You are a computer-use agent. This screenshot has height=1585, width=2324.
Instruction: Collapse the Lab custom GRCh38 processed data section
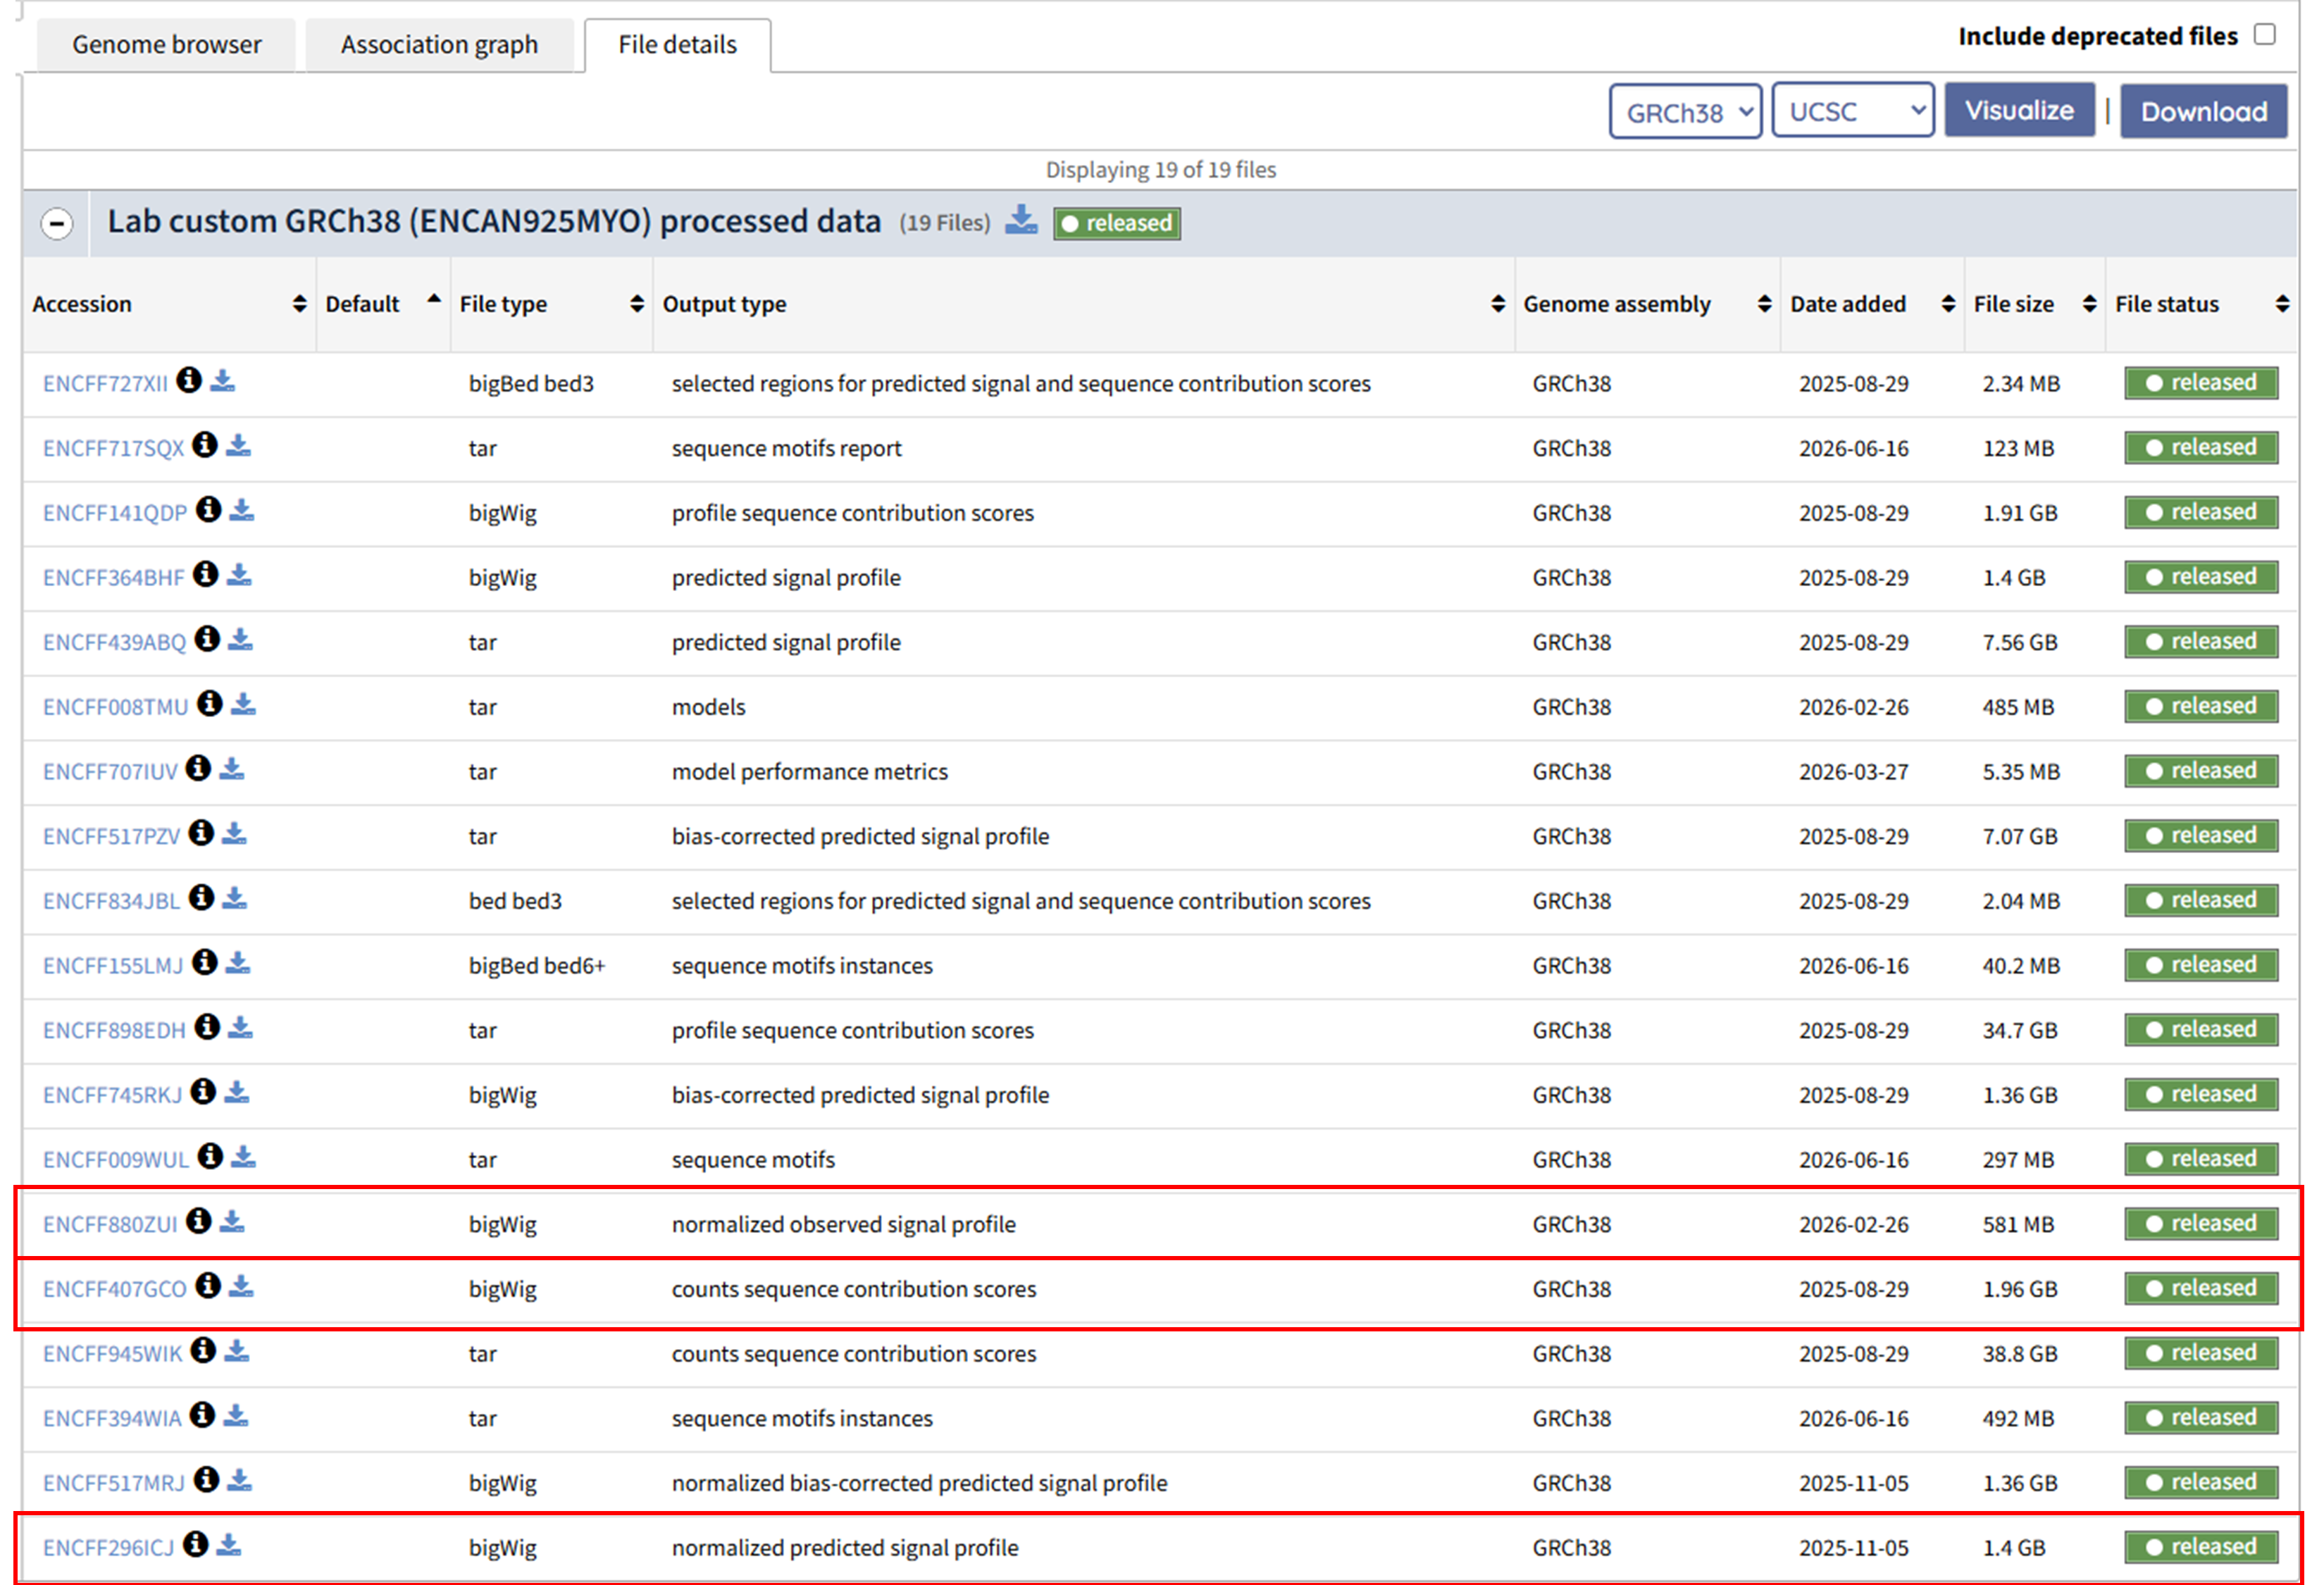57,223
